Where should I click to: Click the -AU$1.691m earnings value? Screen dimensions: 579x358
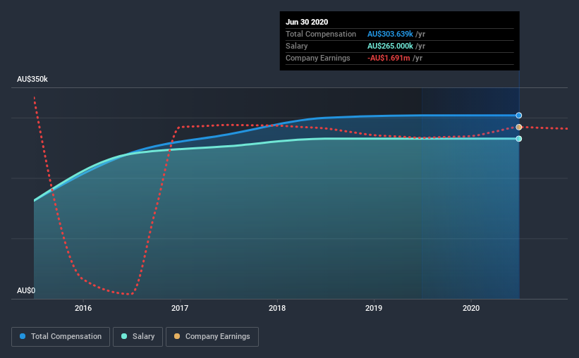tap(389, 58)
